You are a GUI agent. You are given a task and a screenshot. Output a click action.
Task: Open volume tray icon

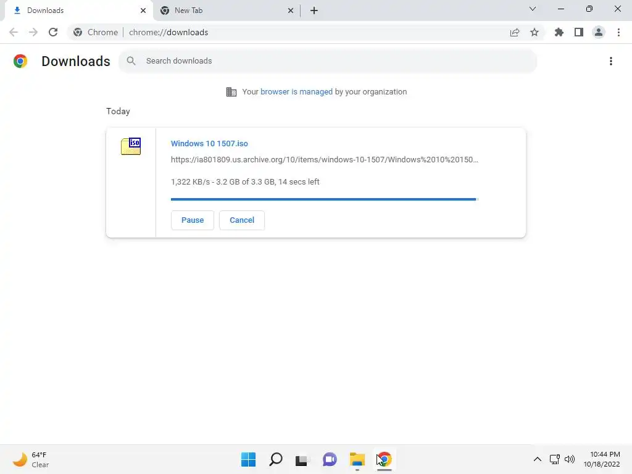point(570,459)
